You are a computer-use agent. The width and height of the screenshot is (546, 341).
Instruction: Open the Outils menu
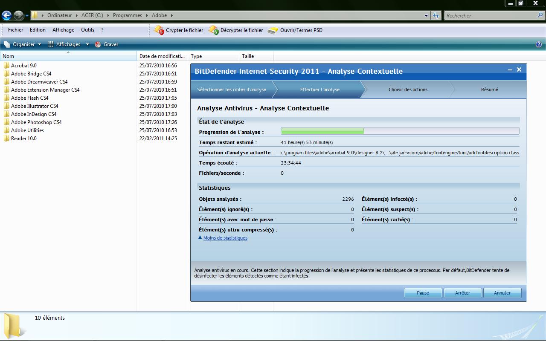pos(87,30)
